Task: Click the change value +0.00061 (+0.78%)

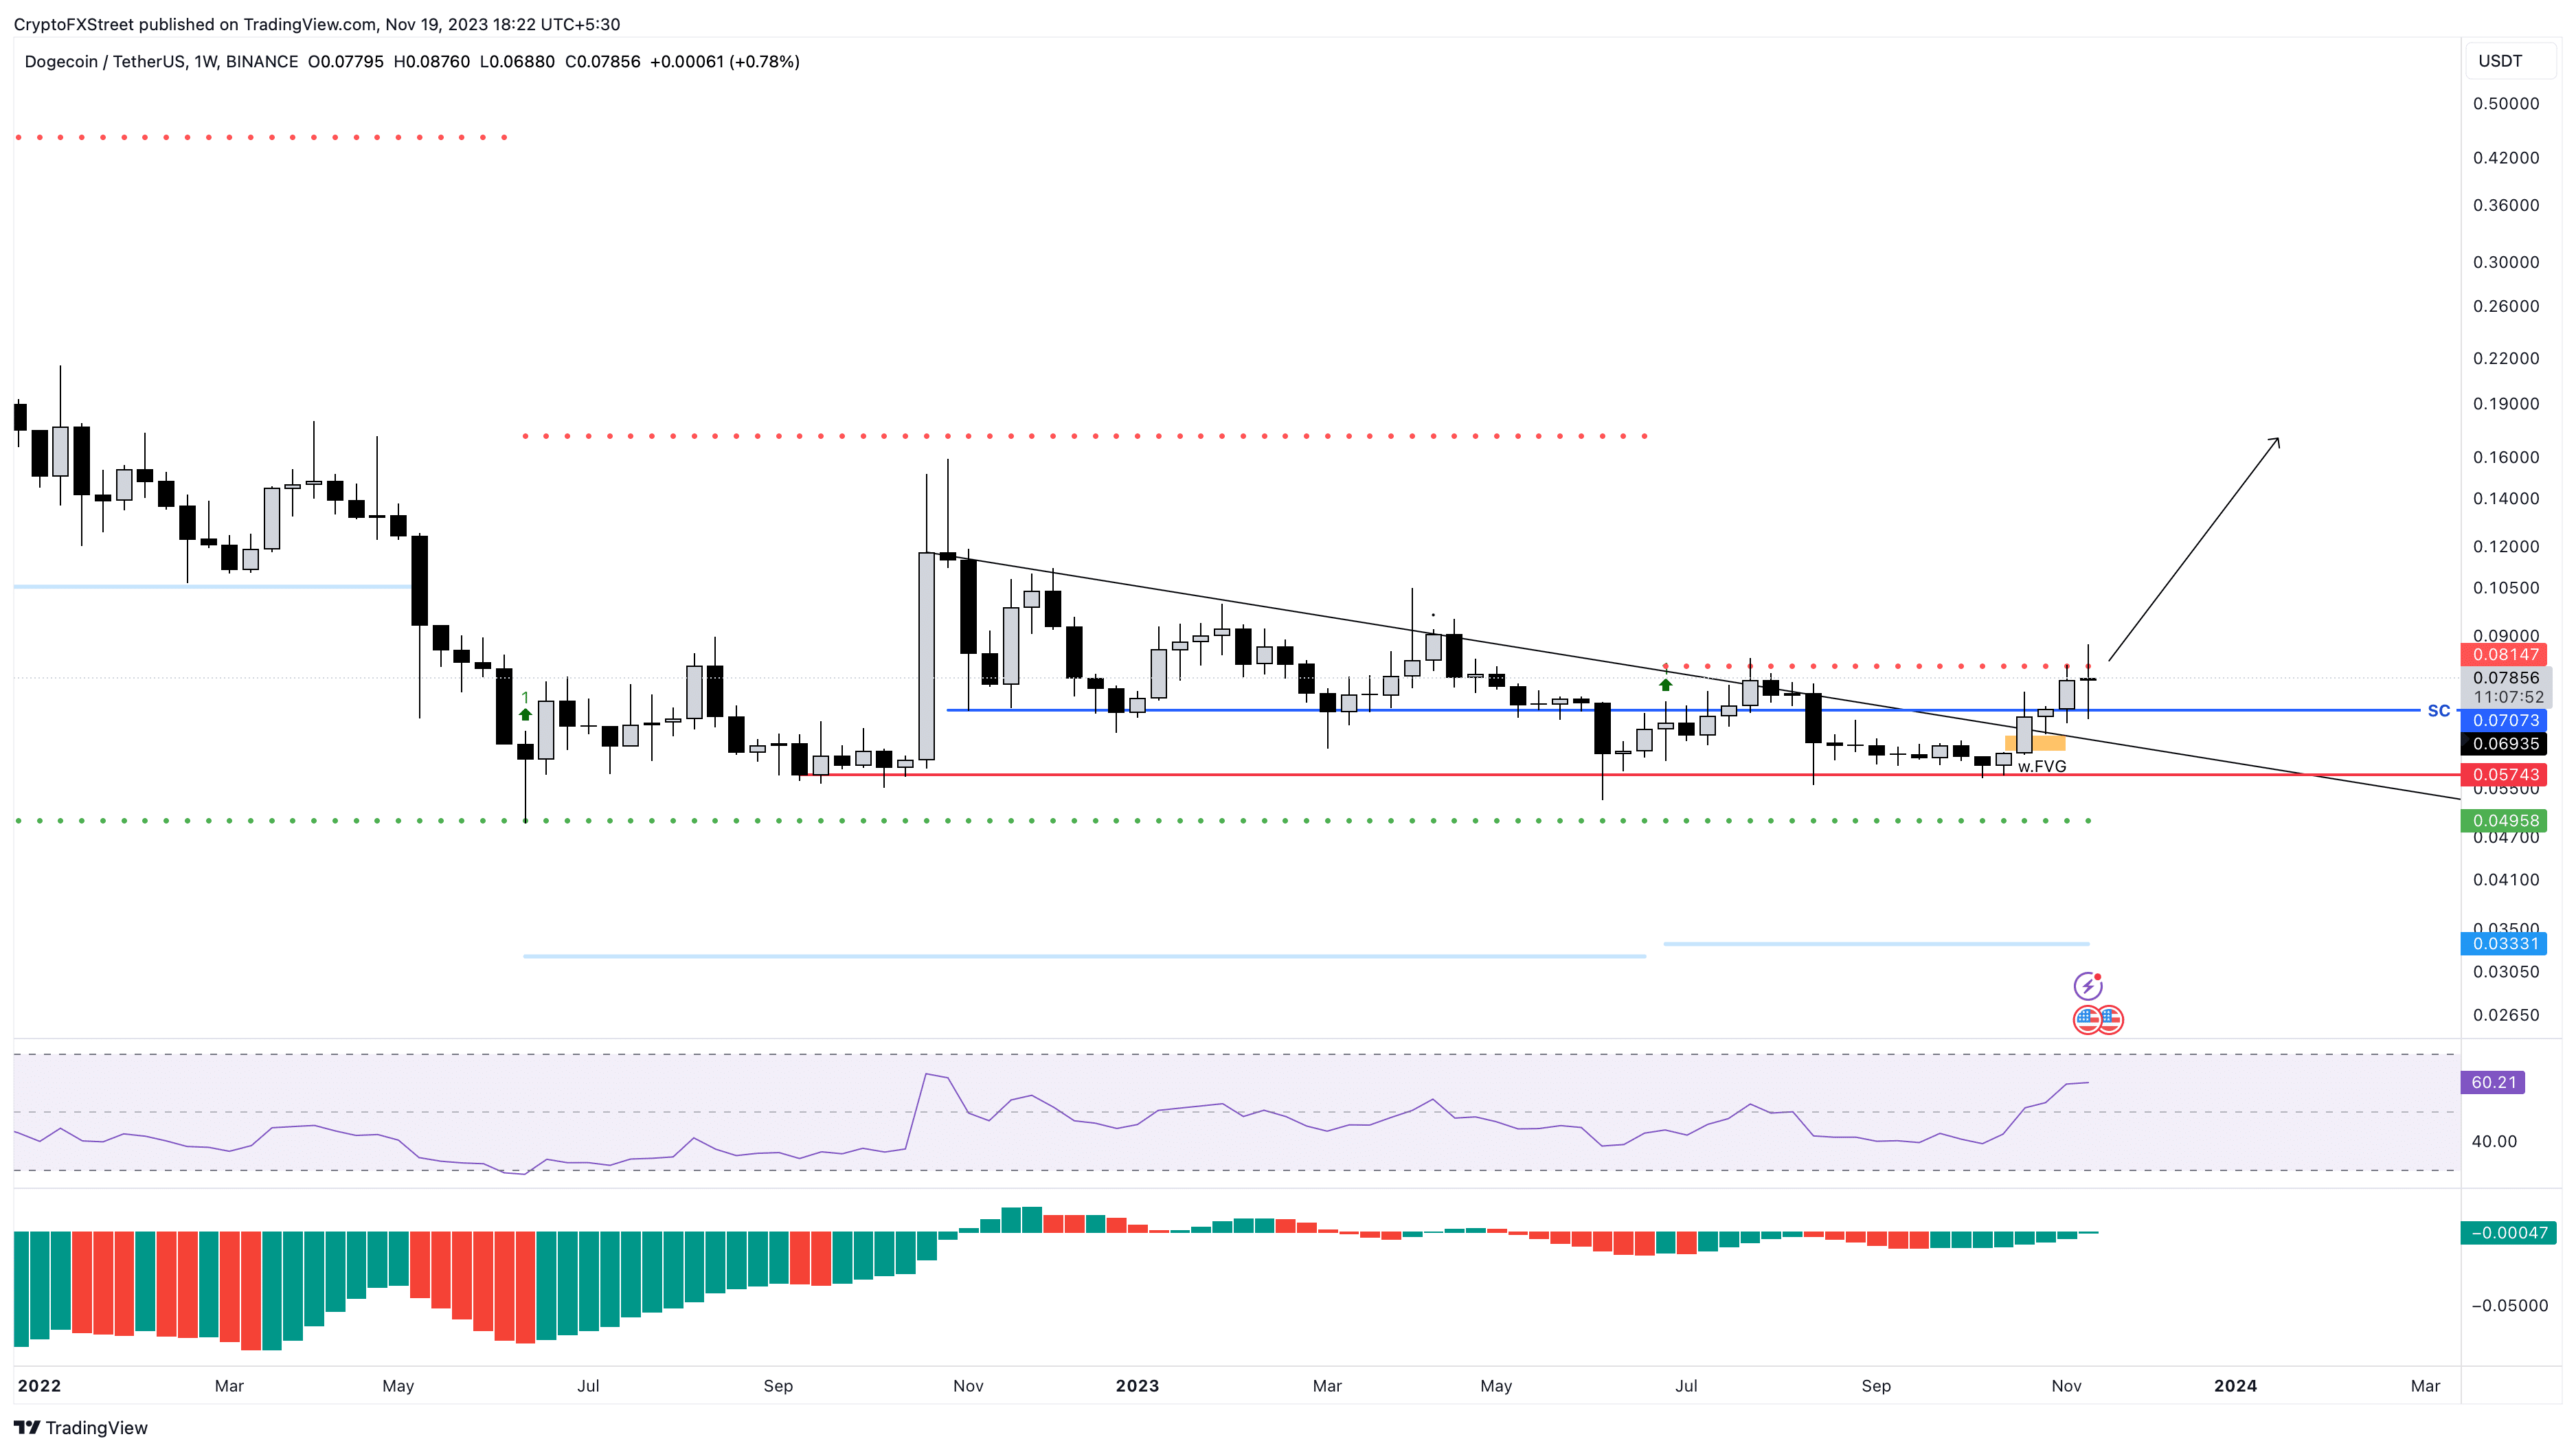Action: 725,62
